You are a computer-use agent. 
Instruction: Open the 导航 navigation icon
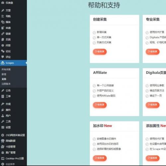(3, 16)
